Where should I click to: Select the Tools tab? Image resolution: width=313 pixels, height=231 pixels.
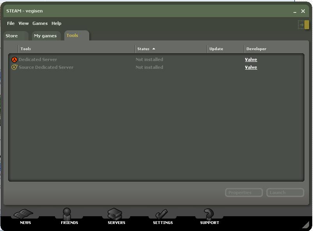pyautogui.click(x=77, y=35)
